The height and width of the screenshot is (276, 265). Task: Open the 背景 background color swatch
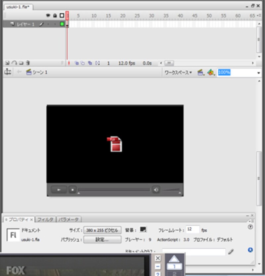143,229
